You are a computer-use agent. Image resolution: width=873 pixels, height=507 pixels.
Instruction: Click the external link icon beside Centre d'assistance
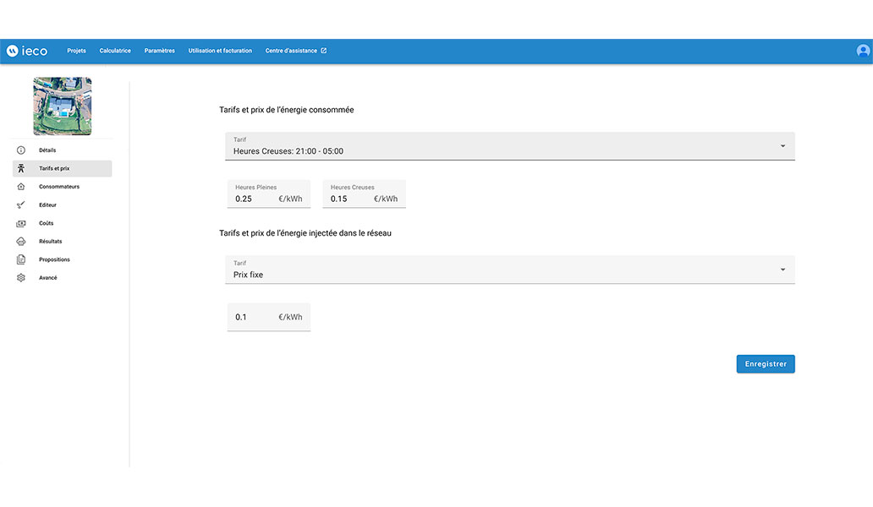(323, 51)
